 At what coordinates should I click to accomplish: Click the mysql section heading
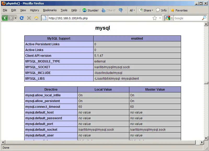103,28
